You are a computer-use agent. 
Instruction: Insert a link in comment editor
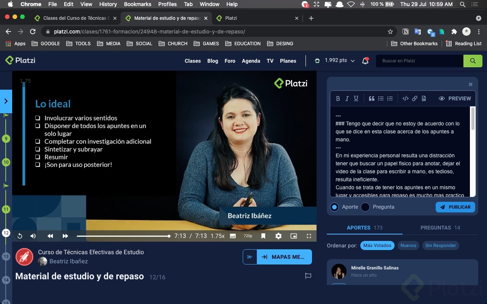415,98
